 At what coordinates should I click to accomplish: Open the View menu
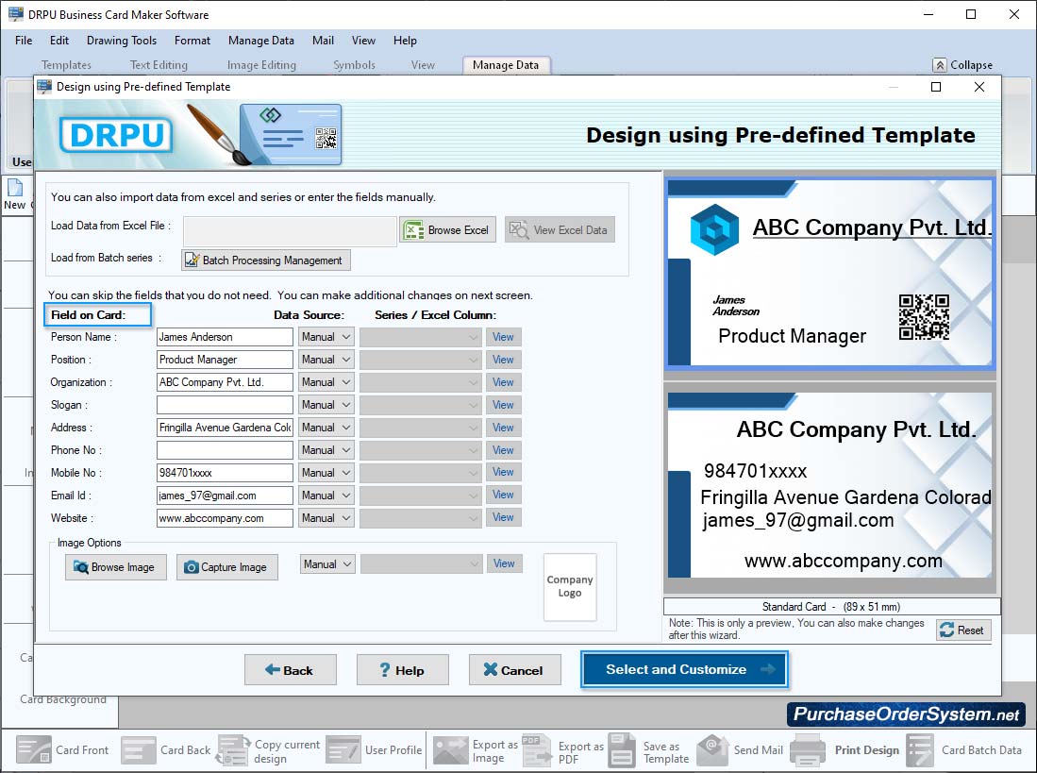363,41
